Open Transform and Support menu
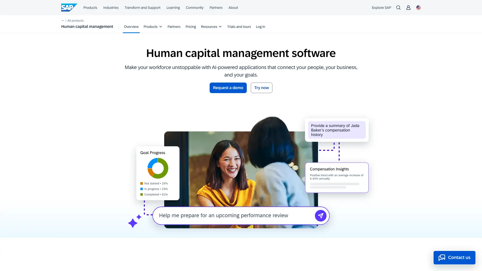Screen dimensions: 482x271 142,8
